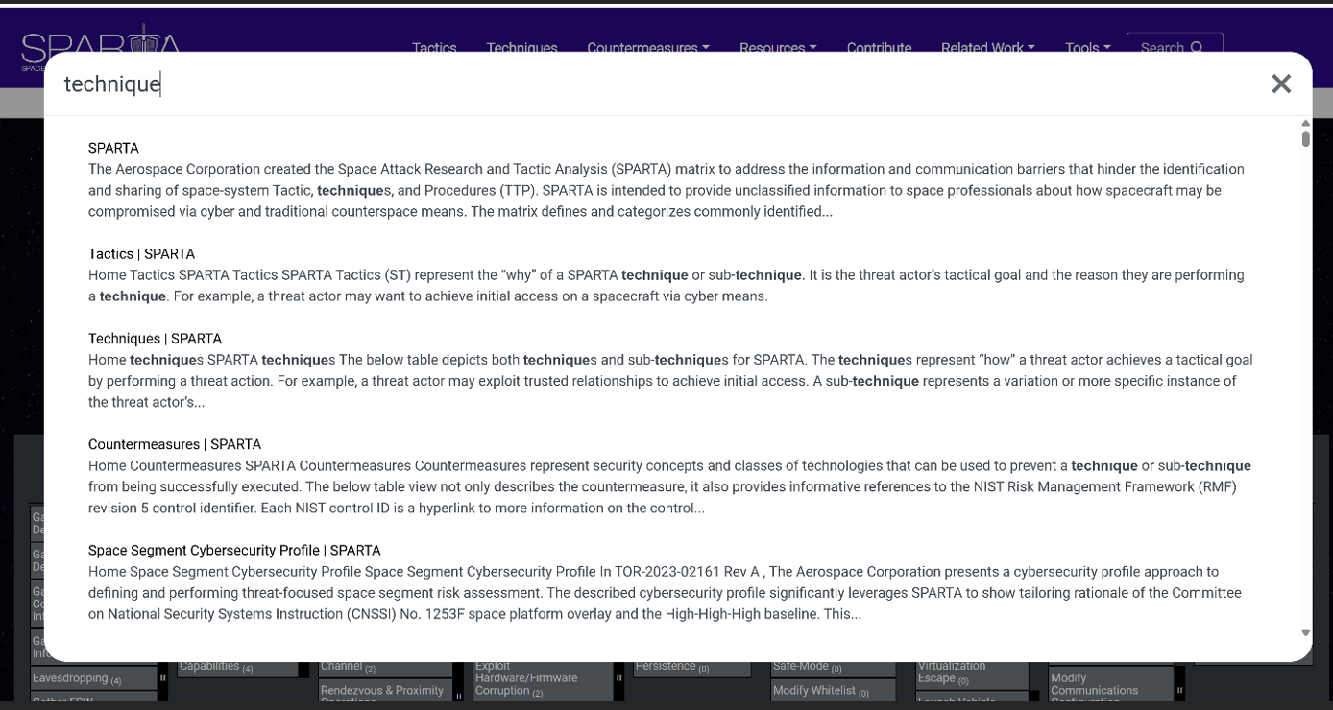Open 'Space Segment Cybersecurity Profile | SPARTA' result

pos(234,550)
